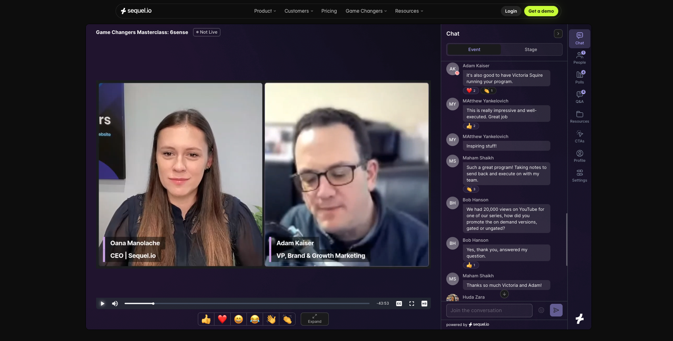Mute the video volume
This screenshot has width=673, height=341.
[x=115, y=303]
